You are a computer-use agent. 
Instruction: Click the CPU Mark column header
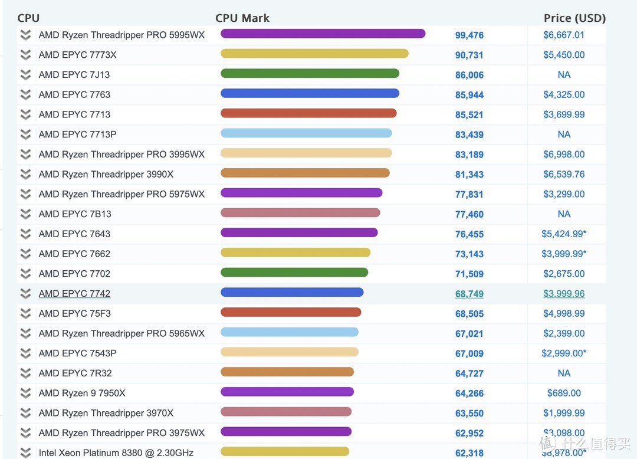tap(242, 18)
